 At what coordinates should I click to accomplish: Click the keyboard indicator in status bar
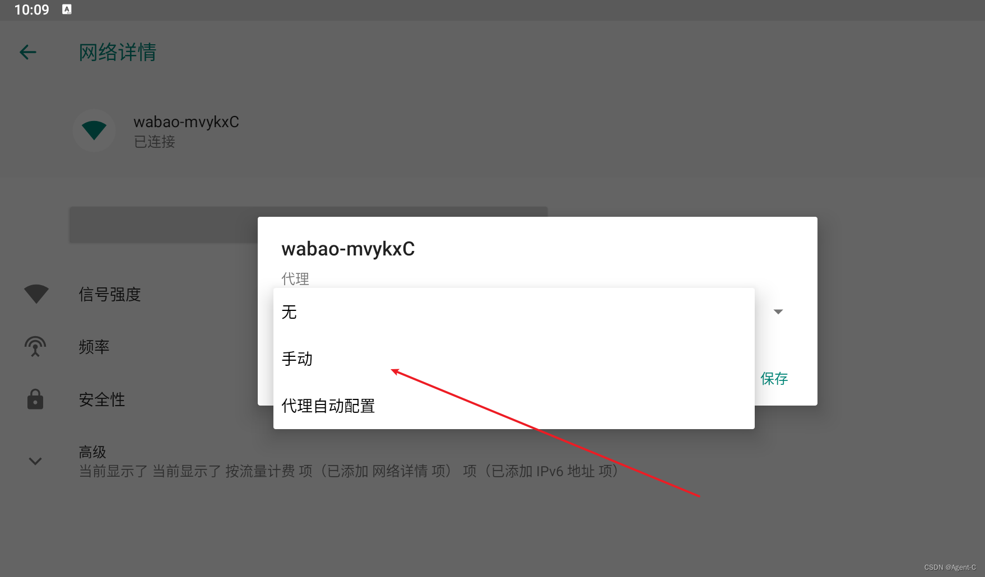click(x=67, y=10)
